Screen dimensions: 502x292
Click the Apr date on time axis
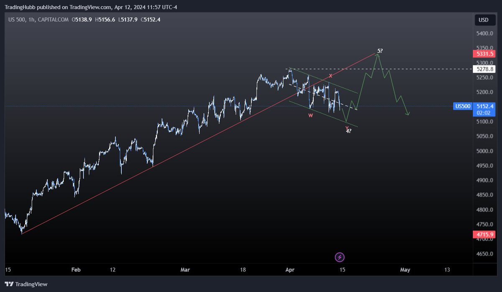289,270
